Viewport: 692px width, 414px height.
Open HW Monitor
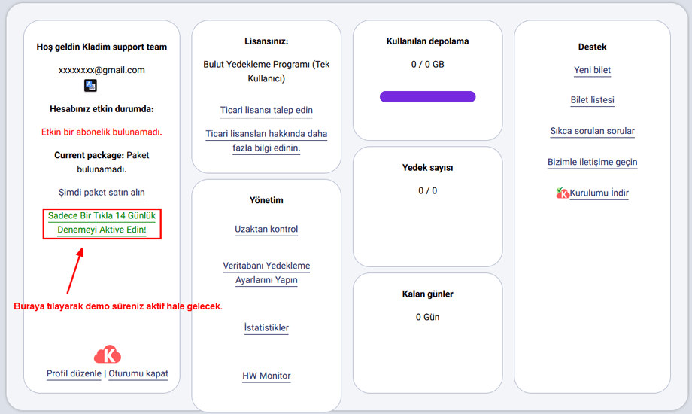click(266, 376)
